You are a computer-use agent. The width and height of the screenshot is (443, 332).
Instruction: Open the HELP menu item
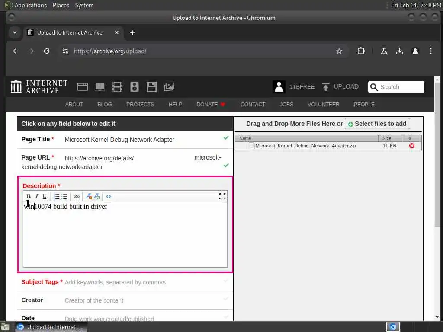pos(175,105)
